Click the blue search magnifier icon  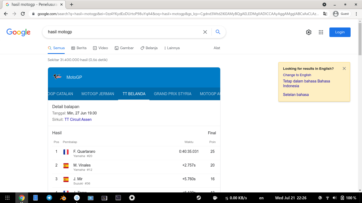coord(218,32)
